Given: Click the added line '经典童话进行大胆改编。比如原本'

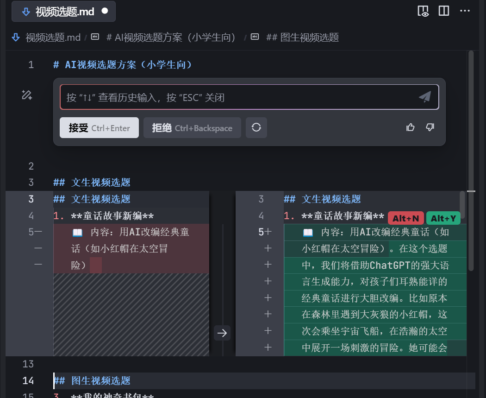Looking at the screenshot, I should point(374,298).
